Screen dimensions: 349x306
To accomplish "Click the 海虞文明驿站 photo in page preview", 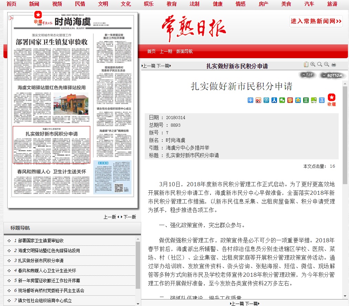I will click(x=71, y=104).
